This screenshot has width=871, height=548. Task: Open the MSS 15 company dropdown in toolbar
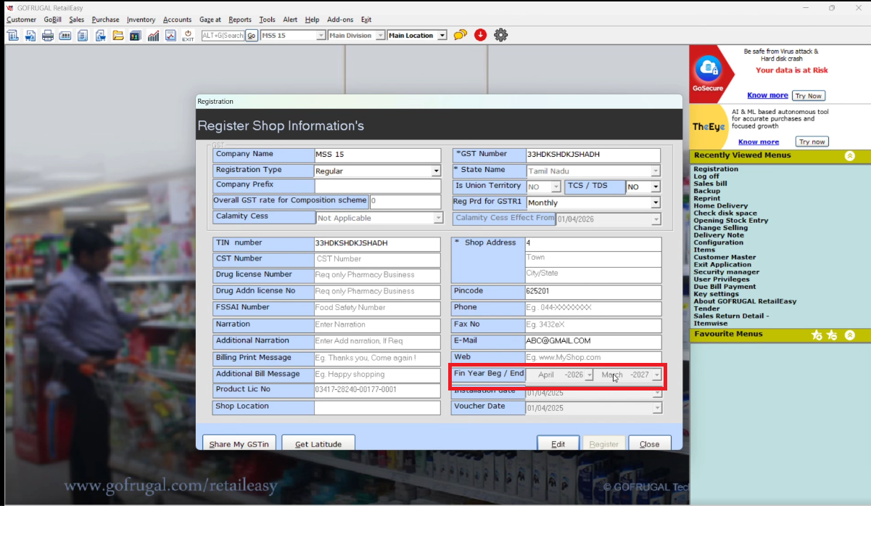point(321,35)
